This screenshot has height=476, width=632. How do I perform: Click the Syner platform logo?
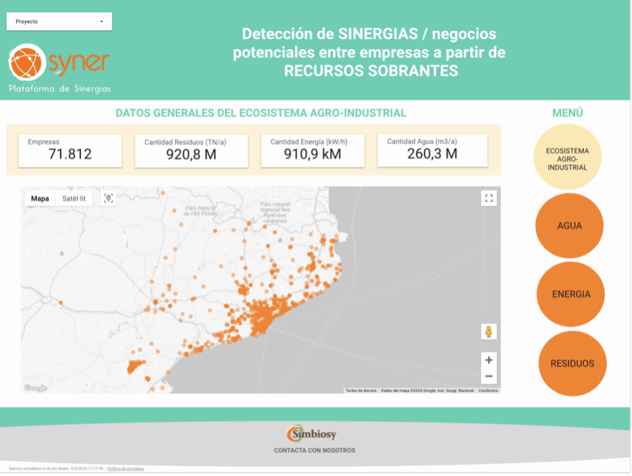(x=57, y=64)
